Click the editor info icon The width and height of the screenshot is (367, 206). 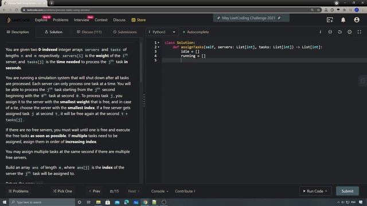coord(320,32)
